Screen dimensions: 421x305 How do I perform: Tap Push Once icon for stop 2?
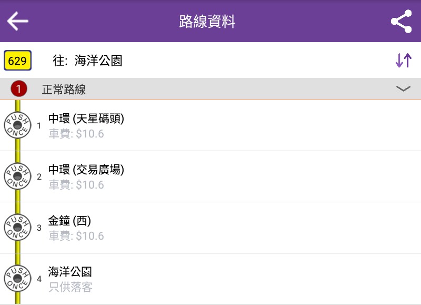pyautogui.click(x=17, y=176)
